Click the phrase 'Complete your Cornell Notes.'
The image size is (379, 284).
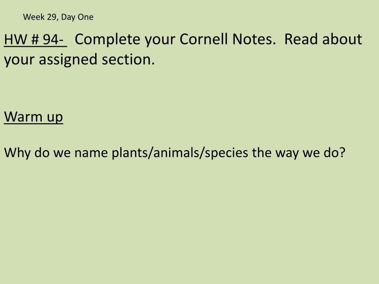click(175, 39)
